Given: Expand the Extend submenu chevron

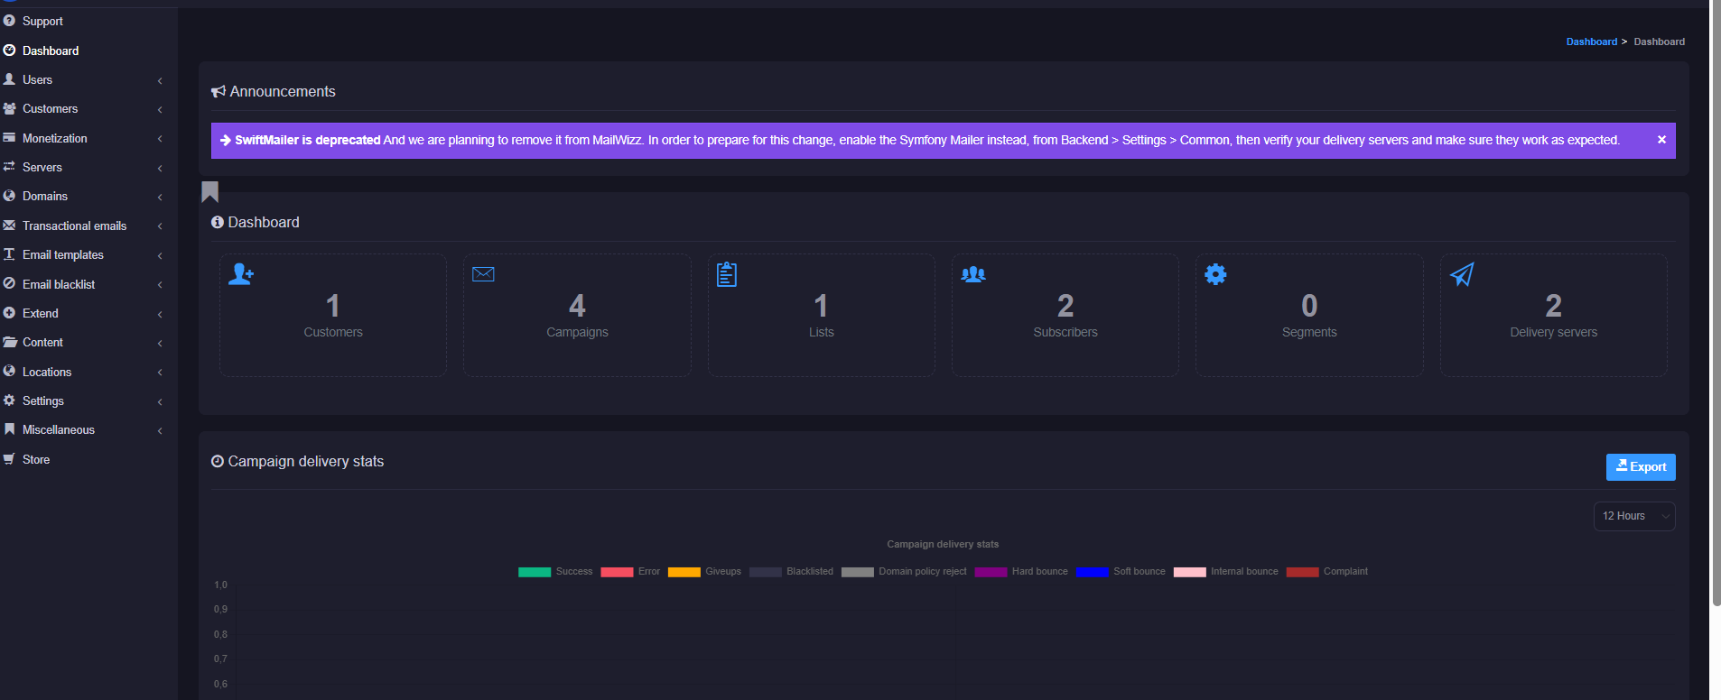Looking at the screenshot, I should 160,314.
